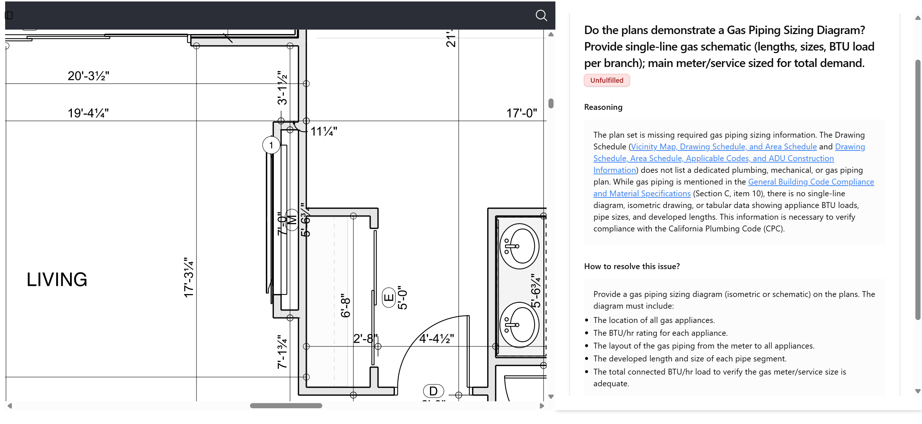Click bullet about total connected BTU/hr load

coord(720,377)
